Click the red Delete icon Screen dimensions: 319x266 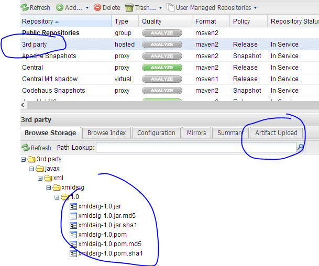pyautogui.click(x=97, y=8)
